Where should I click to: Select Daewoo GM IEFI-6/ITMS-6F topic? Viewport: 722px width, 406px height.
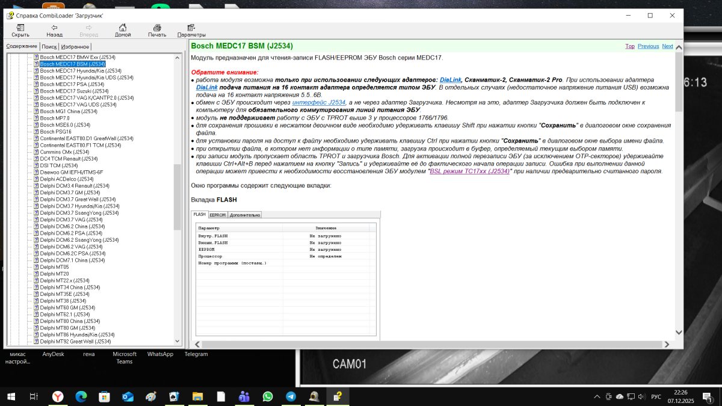(72, 172)
